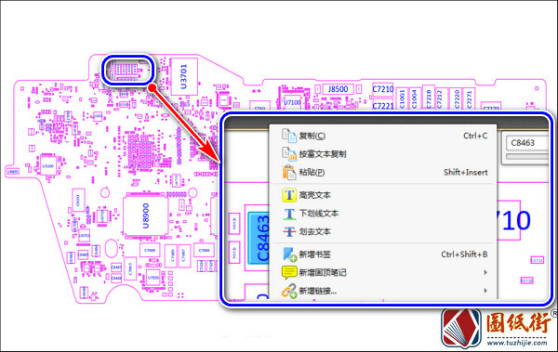Viewport: 558px width, 352px height.
Task: Click the C7210 capacitor label
Action: (383, 89)
